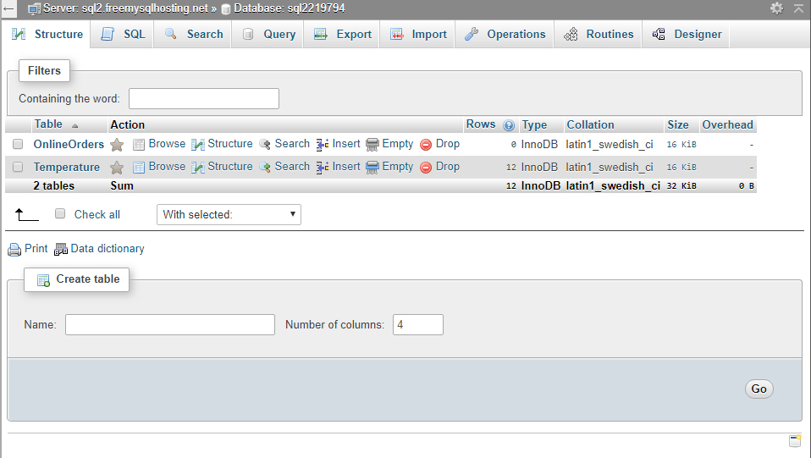
Task: Focus the 'Containing the word' filter field
Action: pos(204,98)
